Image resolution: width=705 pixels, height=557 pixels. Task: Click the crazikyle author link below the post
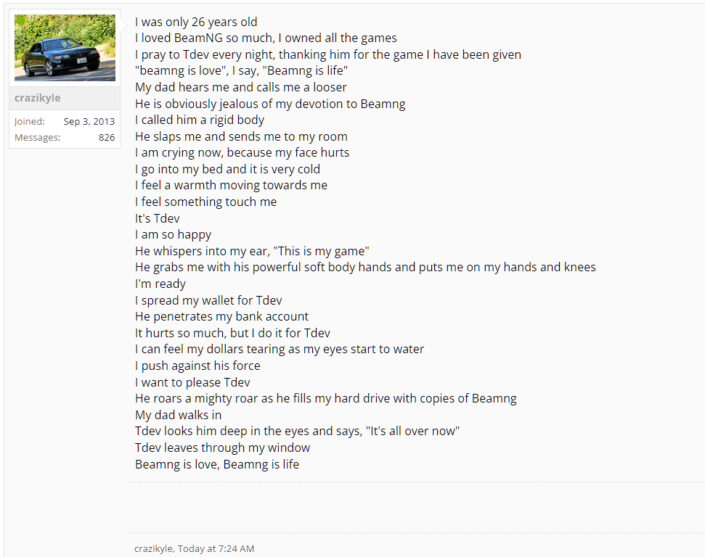(153, 548)
